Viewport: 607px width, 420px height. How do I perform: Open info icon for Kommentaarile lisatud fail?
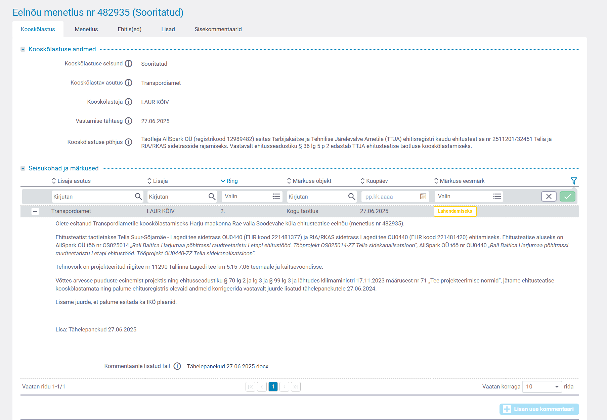177,366
